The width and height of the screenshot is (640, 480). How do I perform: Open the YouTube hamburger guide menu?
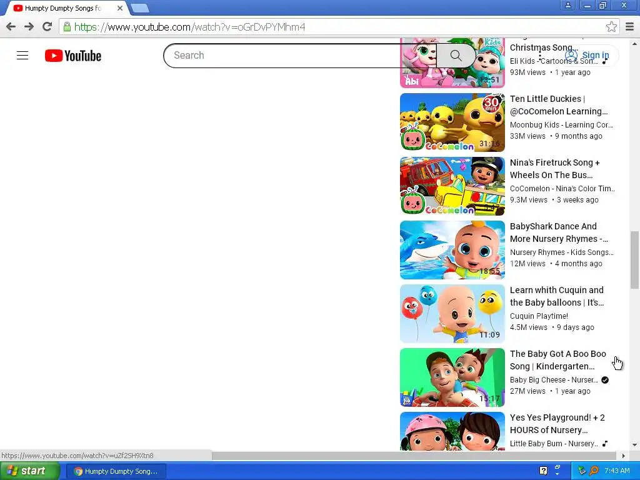point(22,56)
